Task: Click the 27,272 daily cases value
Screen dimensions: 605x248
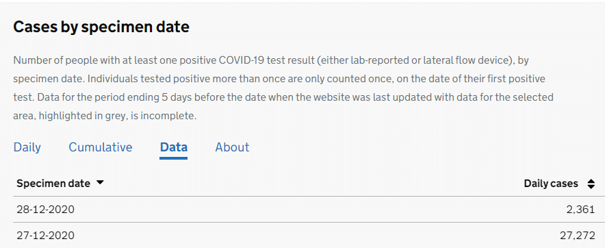Action: 577,235
